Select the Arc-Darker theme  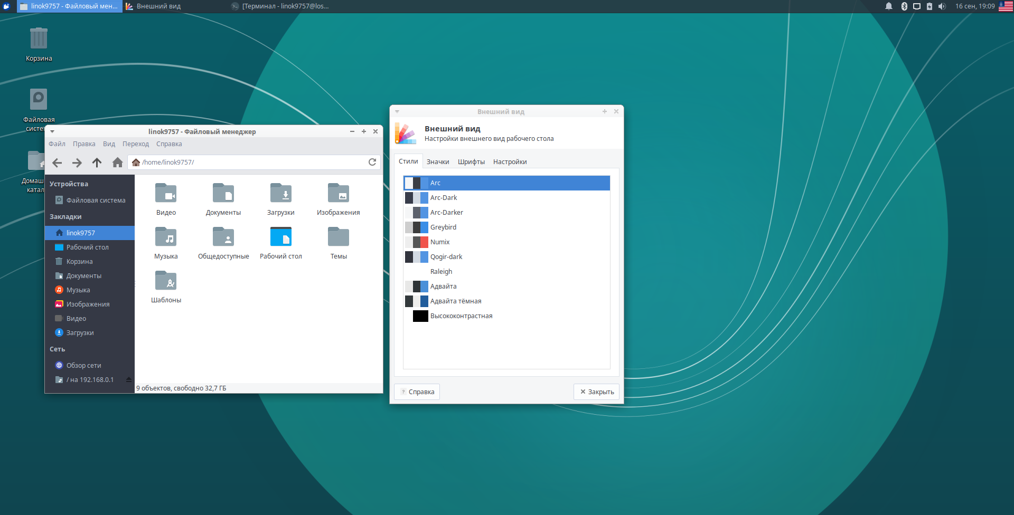(506, 213)
